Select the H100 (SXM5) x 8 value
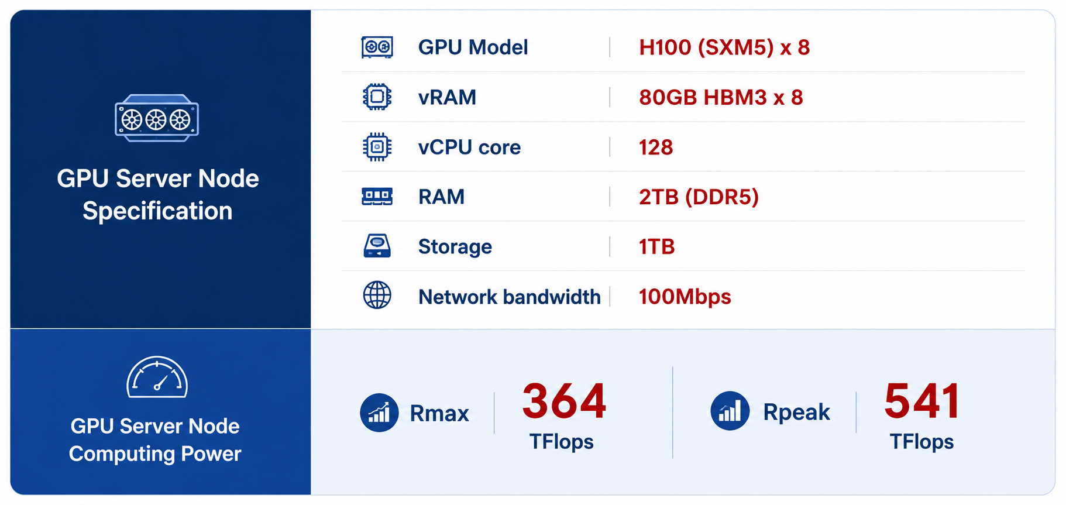 click(724, 47)
